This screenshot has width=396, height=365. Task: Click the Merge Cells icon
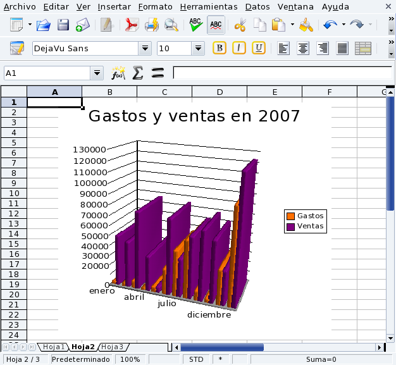pos(363,48)
